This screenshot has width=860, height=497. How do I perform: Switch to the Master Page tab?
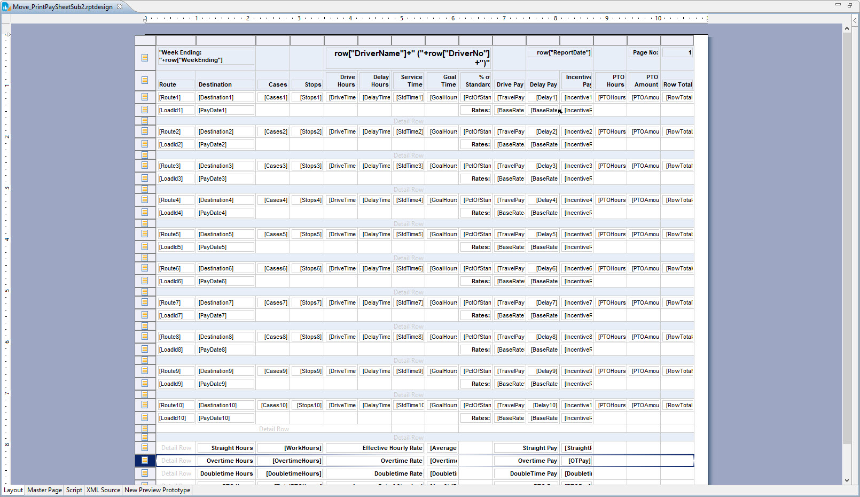pos(45,490)
